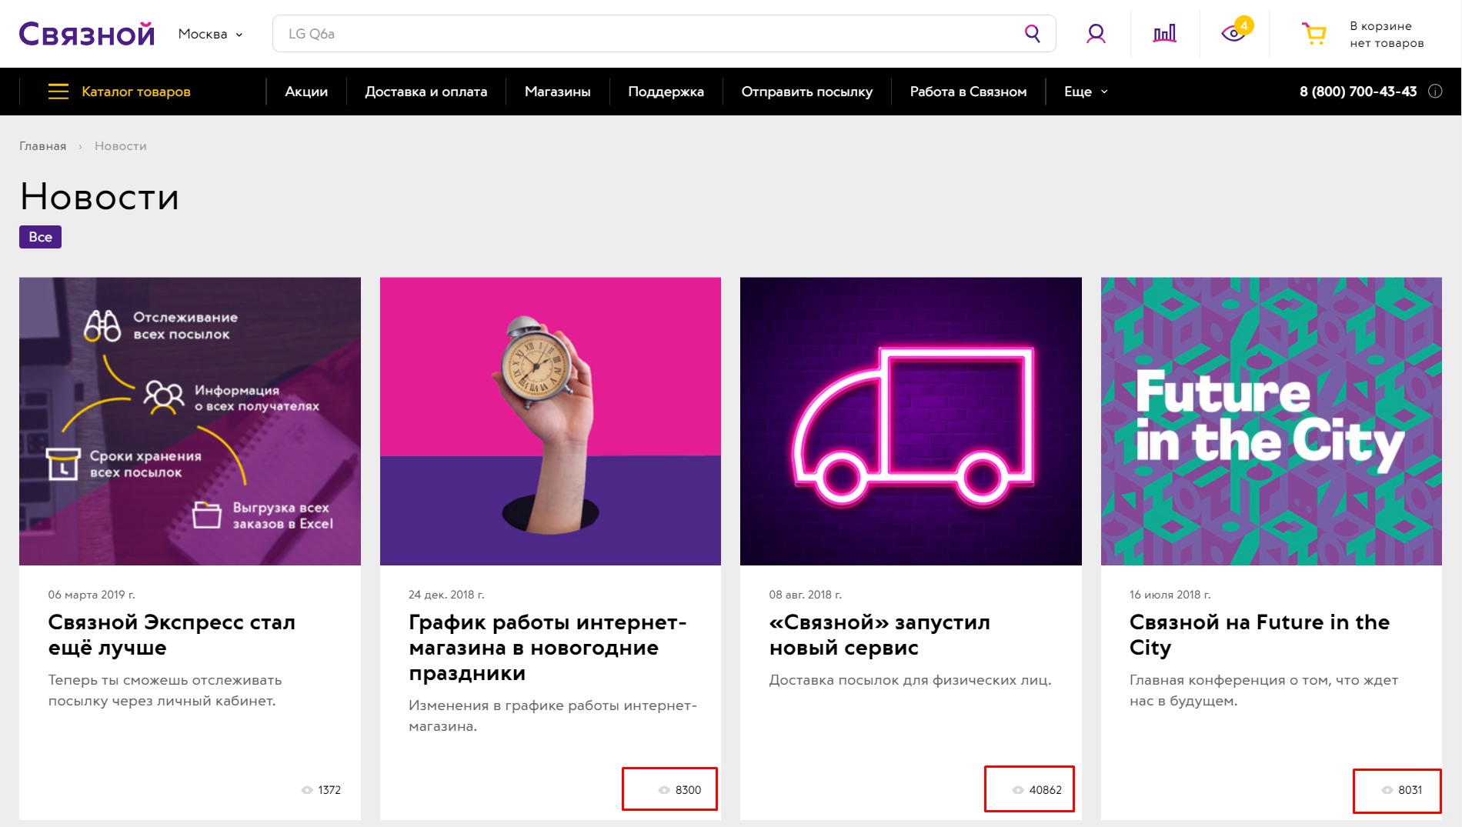Click the date 16 июля 2018 г.
Image resolution: width=1462 pixels, height=827 pixels.
[x=1170, y=595]
